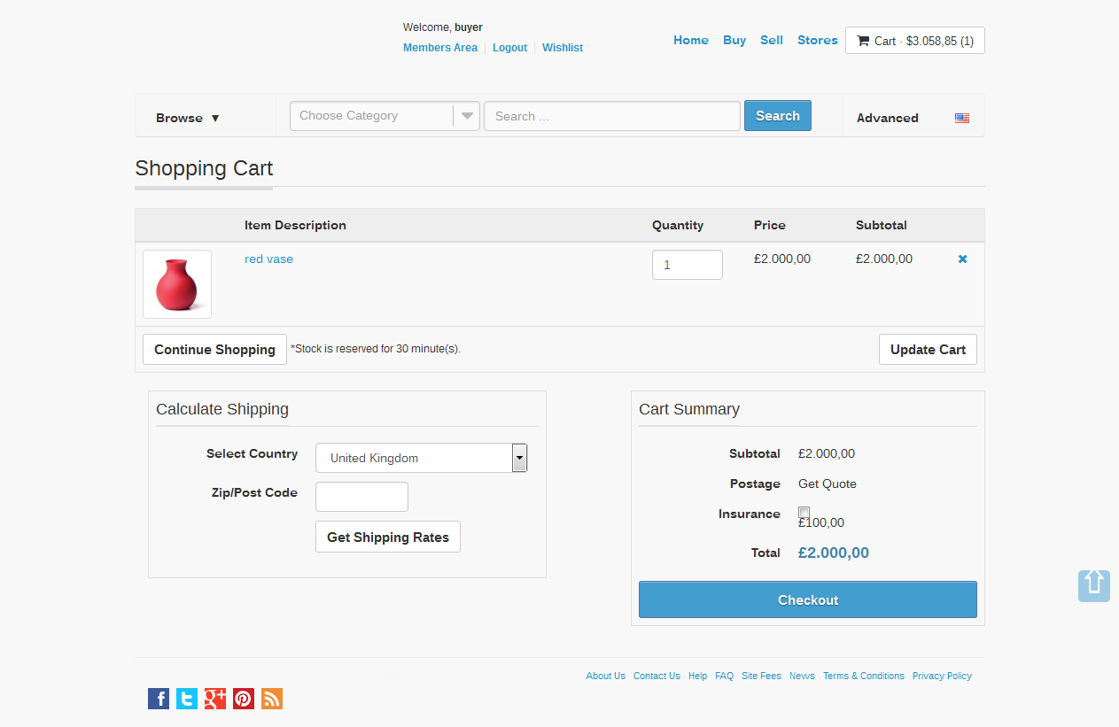
Task: Open the Sell menu item
Action: point(771,40)
